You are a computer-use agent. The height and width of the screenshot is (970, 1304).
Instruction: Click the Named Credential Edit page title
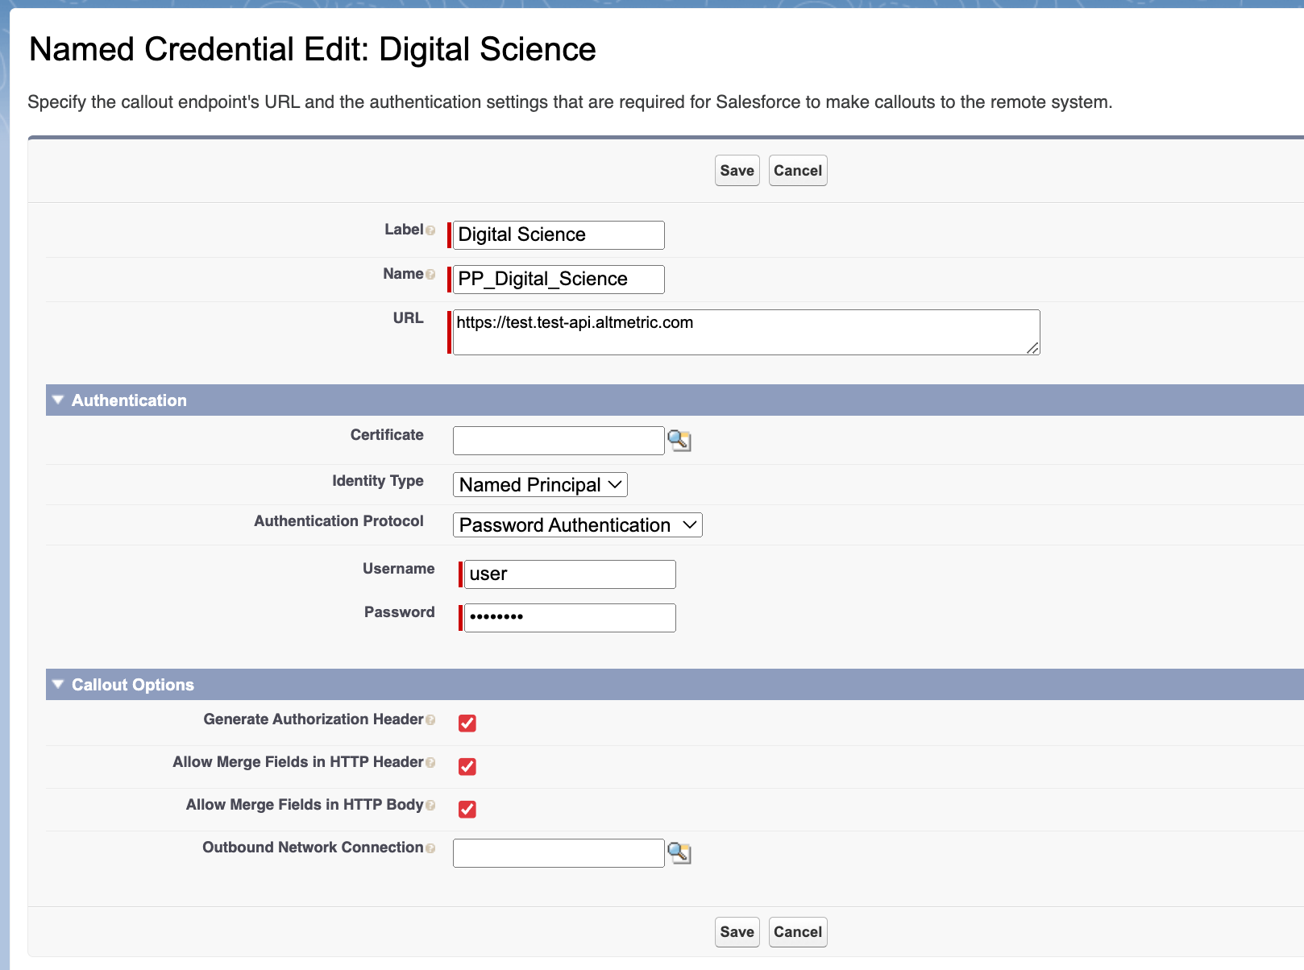pos(313,49)
